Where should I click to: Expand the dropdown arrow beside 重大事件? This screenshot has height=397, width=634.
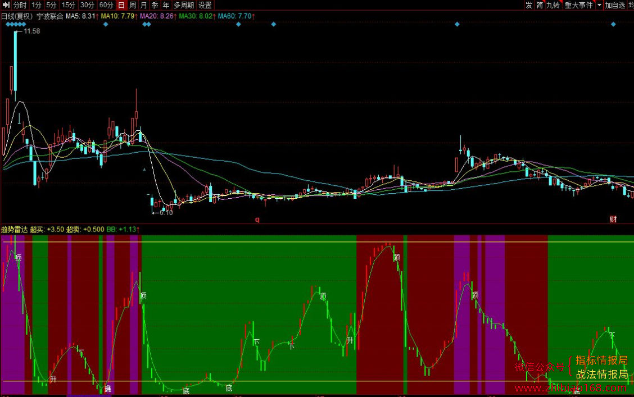(x=599, y=5)
